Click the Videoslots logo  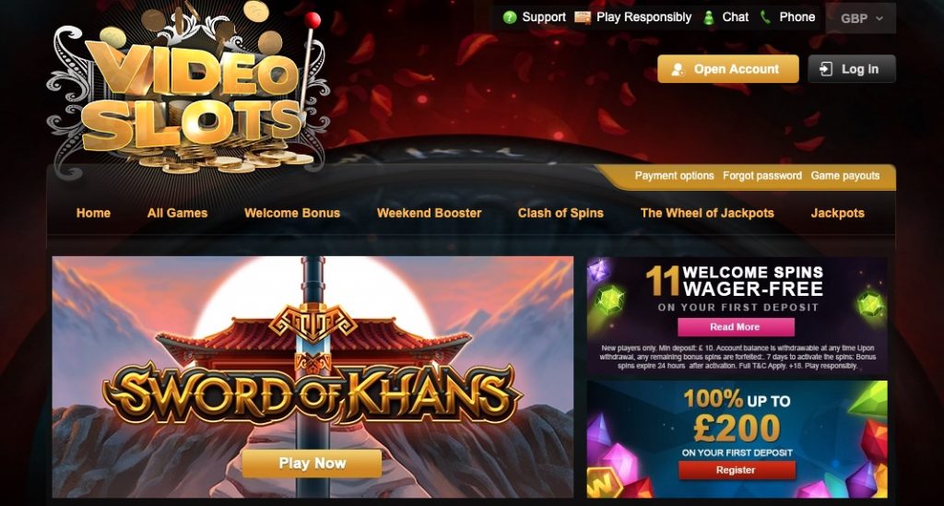coord(189,90)
